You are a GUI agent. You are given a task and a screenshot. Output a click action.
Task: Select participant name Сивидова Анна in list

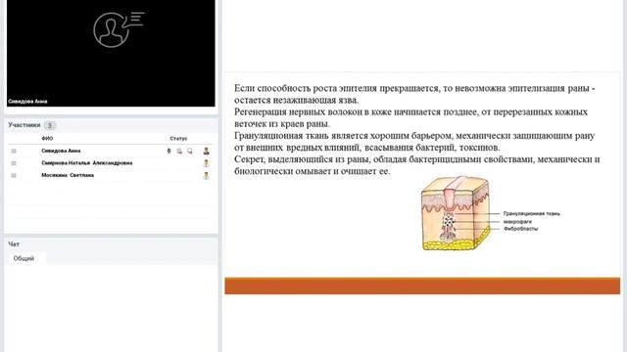61,151
